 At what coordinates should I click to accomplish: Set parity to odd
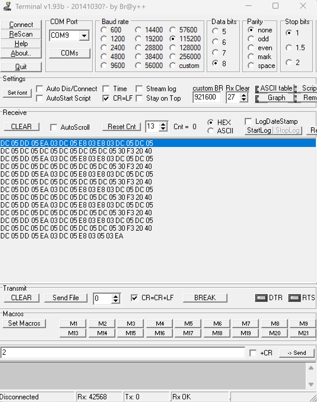[x=251, y=39]
